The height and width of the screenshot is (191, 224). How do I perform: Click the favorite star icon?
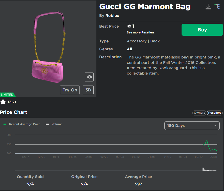click(x=3, y=102)
